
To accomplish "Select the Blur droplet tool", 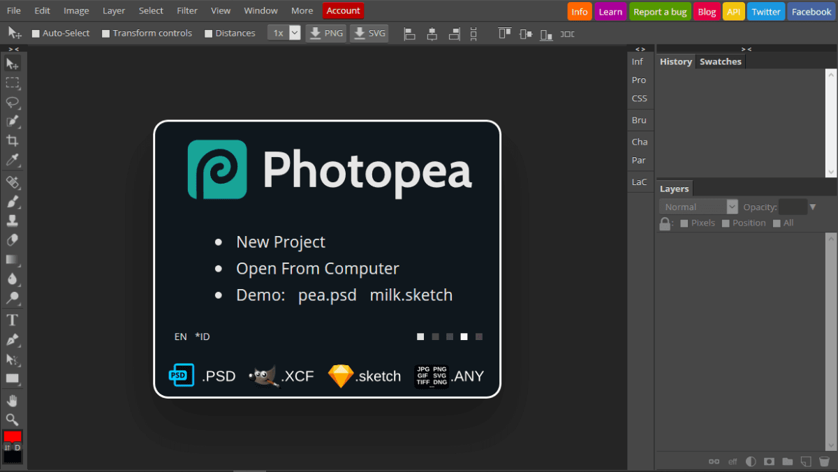I will click(12, 279).
